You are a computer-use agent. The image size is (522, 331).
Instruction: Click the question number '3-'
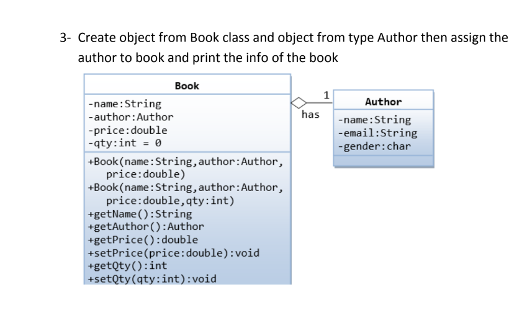(65, 38)
